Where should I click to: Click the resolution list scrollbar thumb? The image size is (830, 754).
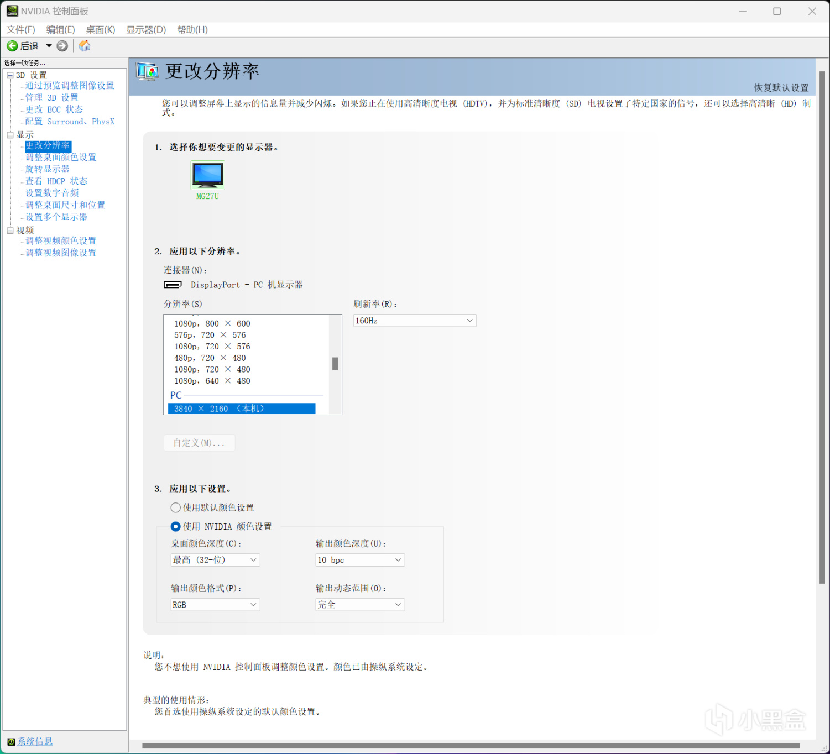335,364
